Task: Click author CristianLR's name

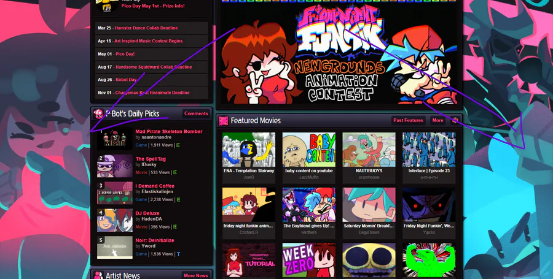Action: coord(249,232)
